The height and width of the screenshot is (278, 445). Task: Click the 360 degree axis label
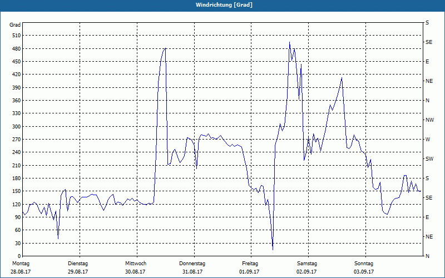click(x=17, y=101)
